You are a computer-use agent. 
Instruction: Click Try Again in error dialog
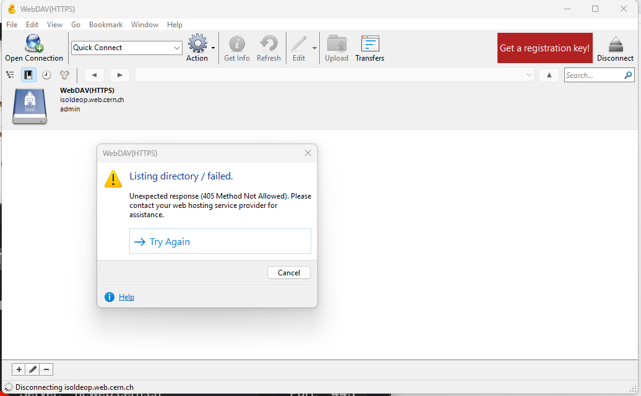click(220, 241)
